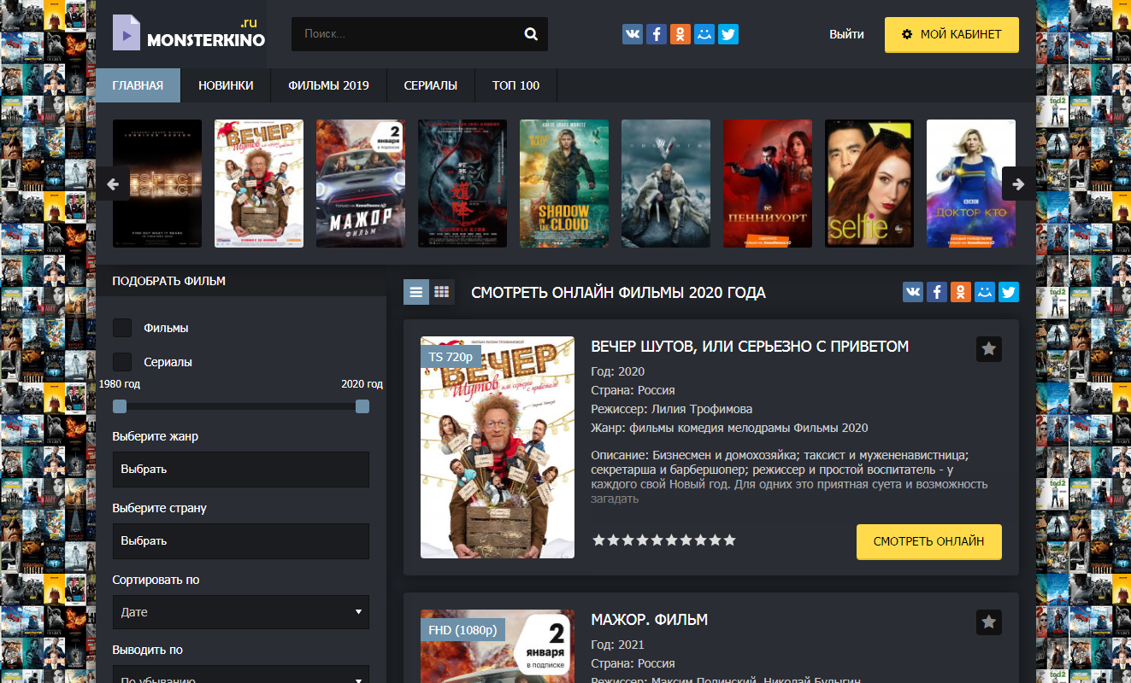Open title МАЖОР. ФИЛЬМ
Viewport: 1131px width, 683px height.
[650, 620]
